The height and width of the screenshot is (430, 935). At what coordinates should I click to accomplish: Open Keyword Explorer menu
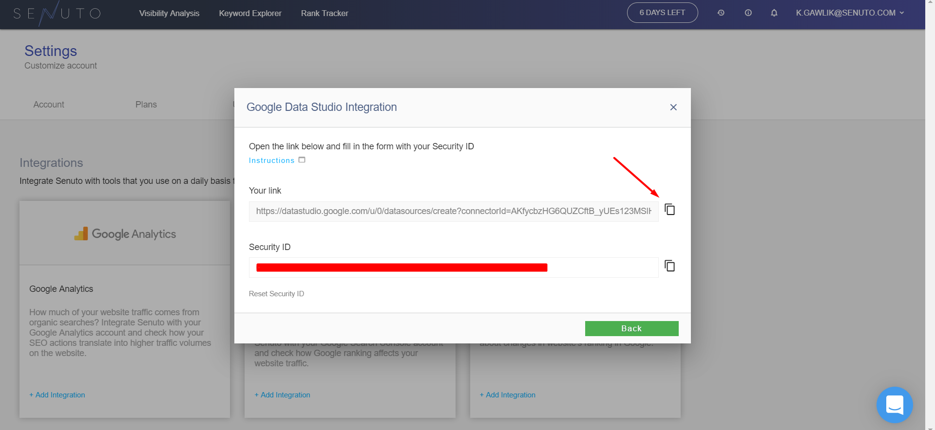click(x=250, y=13)
